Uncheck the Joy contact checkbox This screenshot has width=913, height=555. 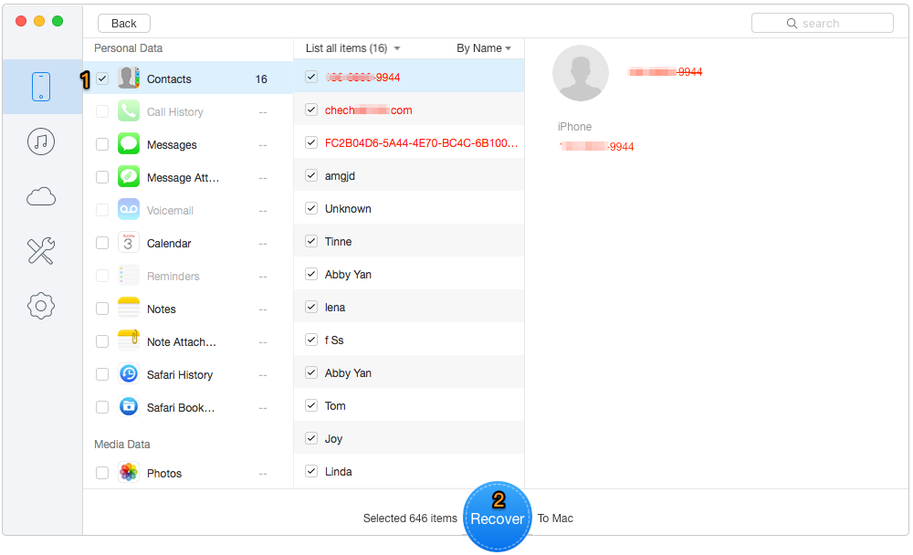pyautogui.click(x=311, y=438)
